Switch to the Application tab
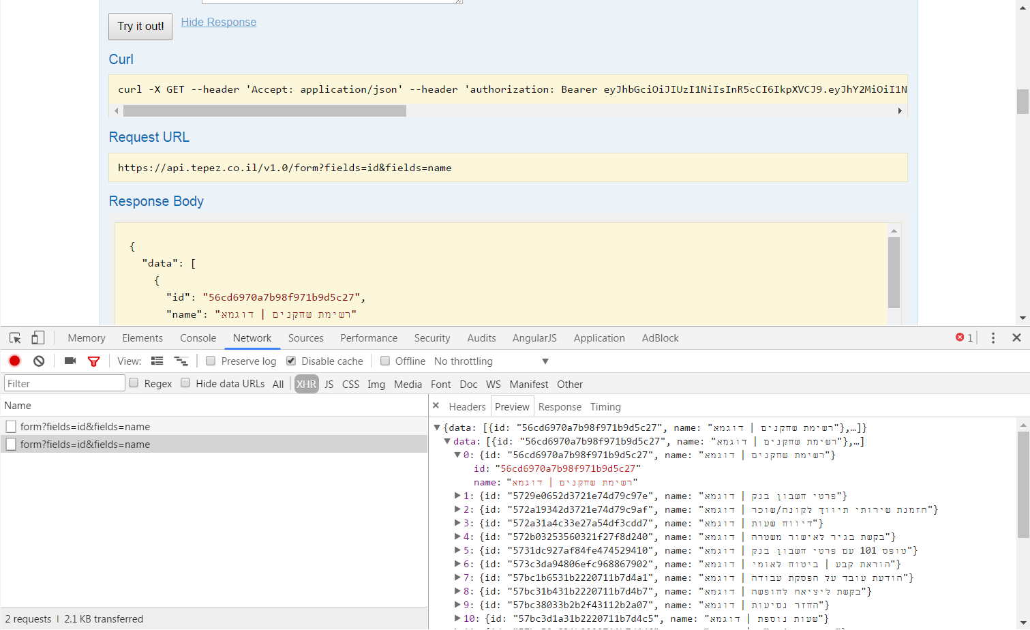1030x630 pixels. pyautogui.click(x=599, y=338)
